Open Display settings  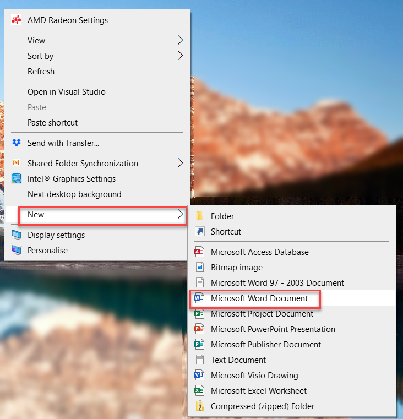coord(97,235)
